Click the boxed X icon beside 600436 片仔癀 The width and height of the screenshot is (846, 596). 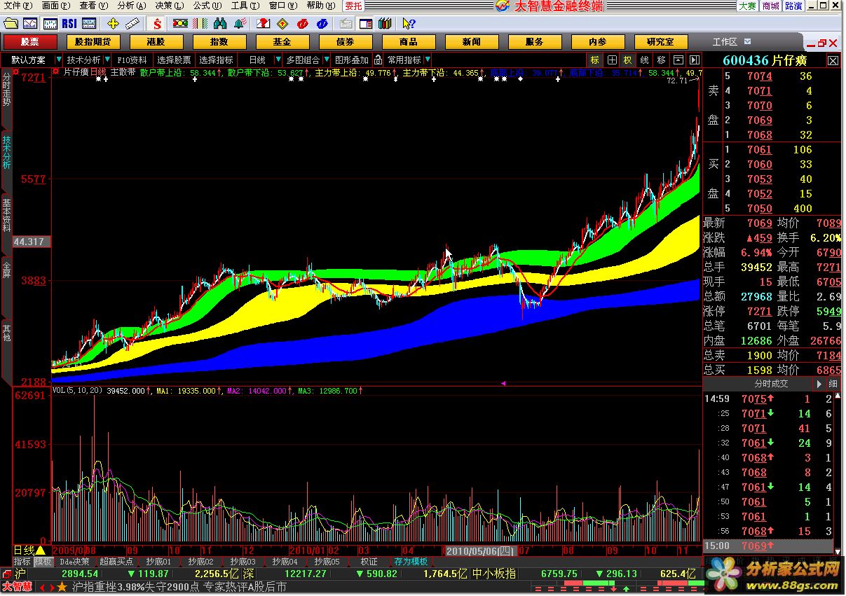833,60
